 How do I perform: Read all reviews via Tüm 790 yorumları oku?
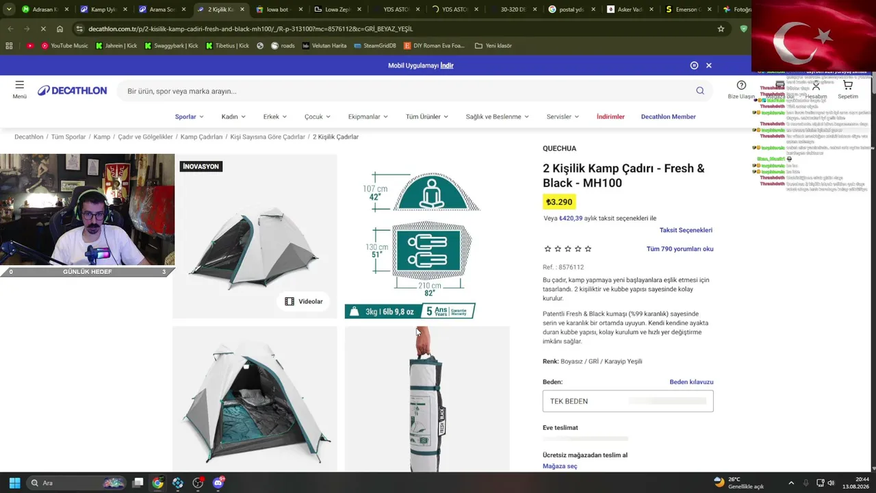pyautogui.click(x=680, y=249)
